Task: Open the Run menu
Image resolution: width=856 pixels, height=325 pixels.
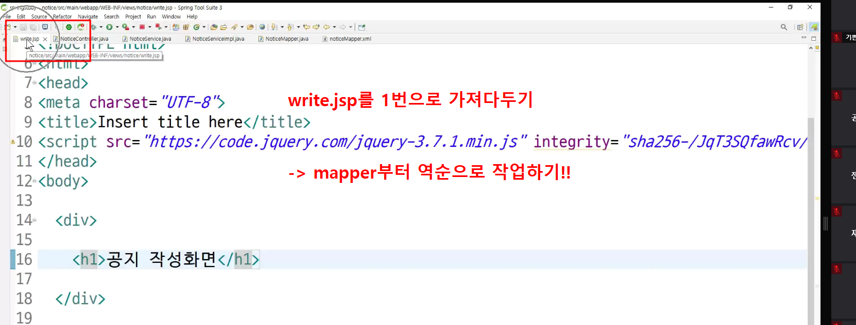Action: click(152, 17)
